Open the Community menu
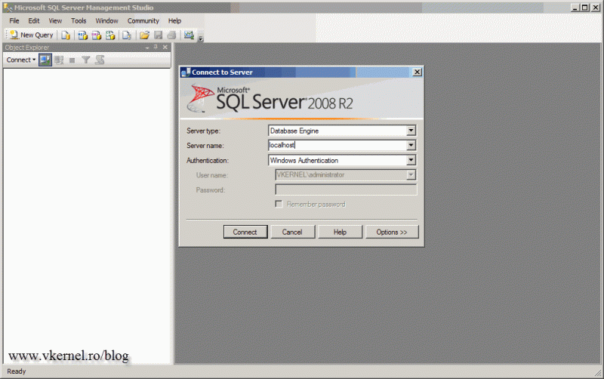Screen dimensions: 604x379 click(143, 21)
